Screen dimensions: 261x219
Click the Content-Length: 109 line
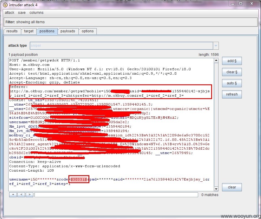coord(32,170)
